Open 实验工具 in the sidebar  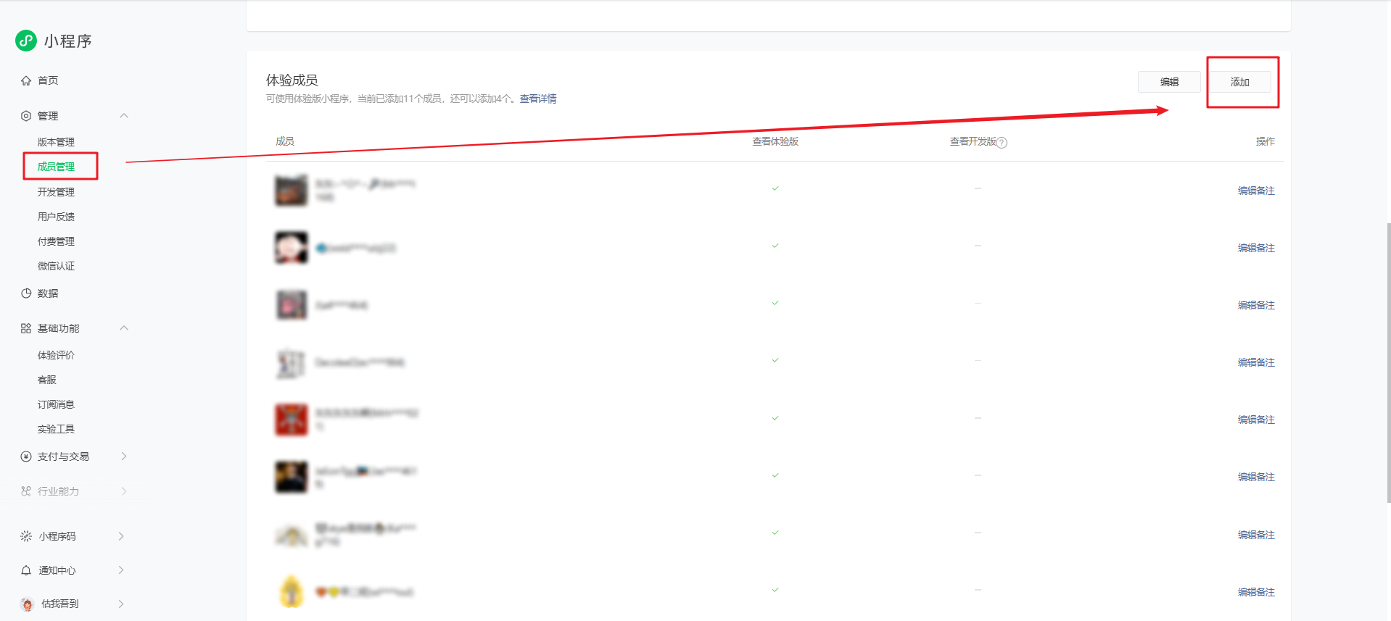coord(56,429)
